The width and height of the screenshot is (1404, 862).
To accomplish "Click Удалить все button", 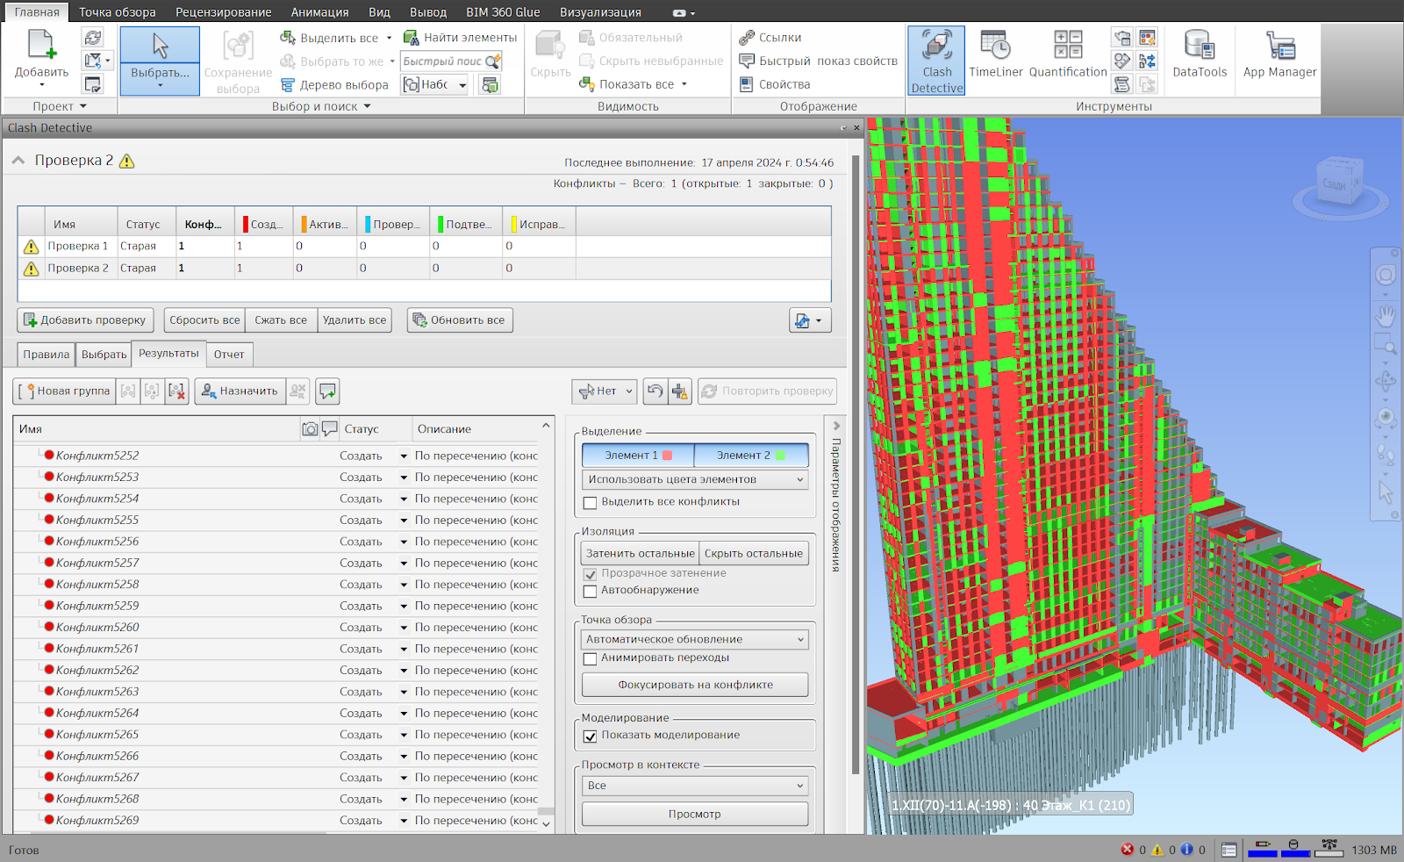I will point(355,320).
